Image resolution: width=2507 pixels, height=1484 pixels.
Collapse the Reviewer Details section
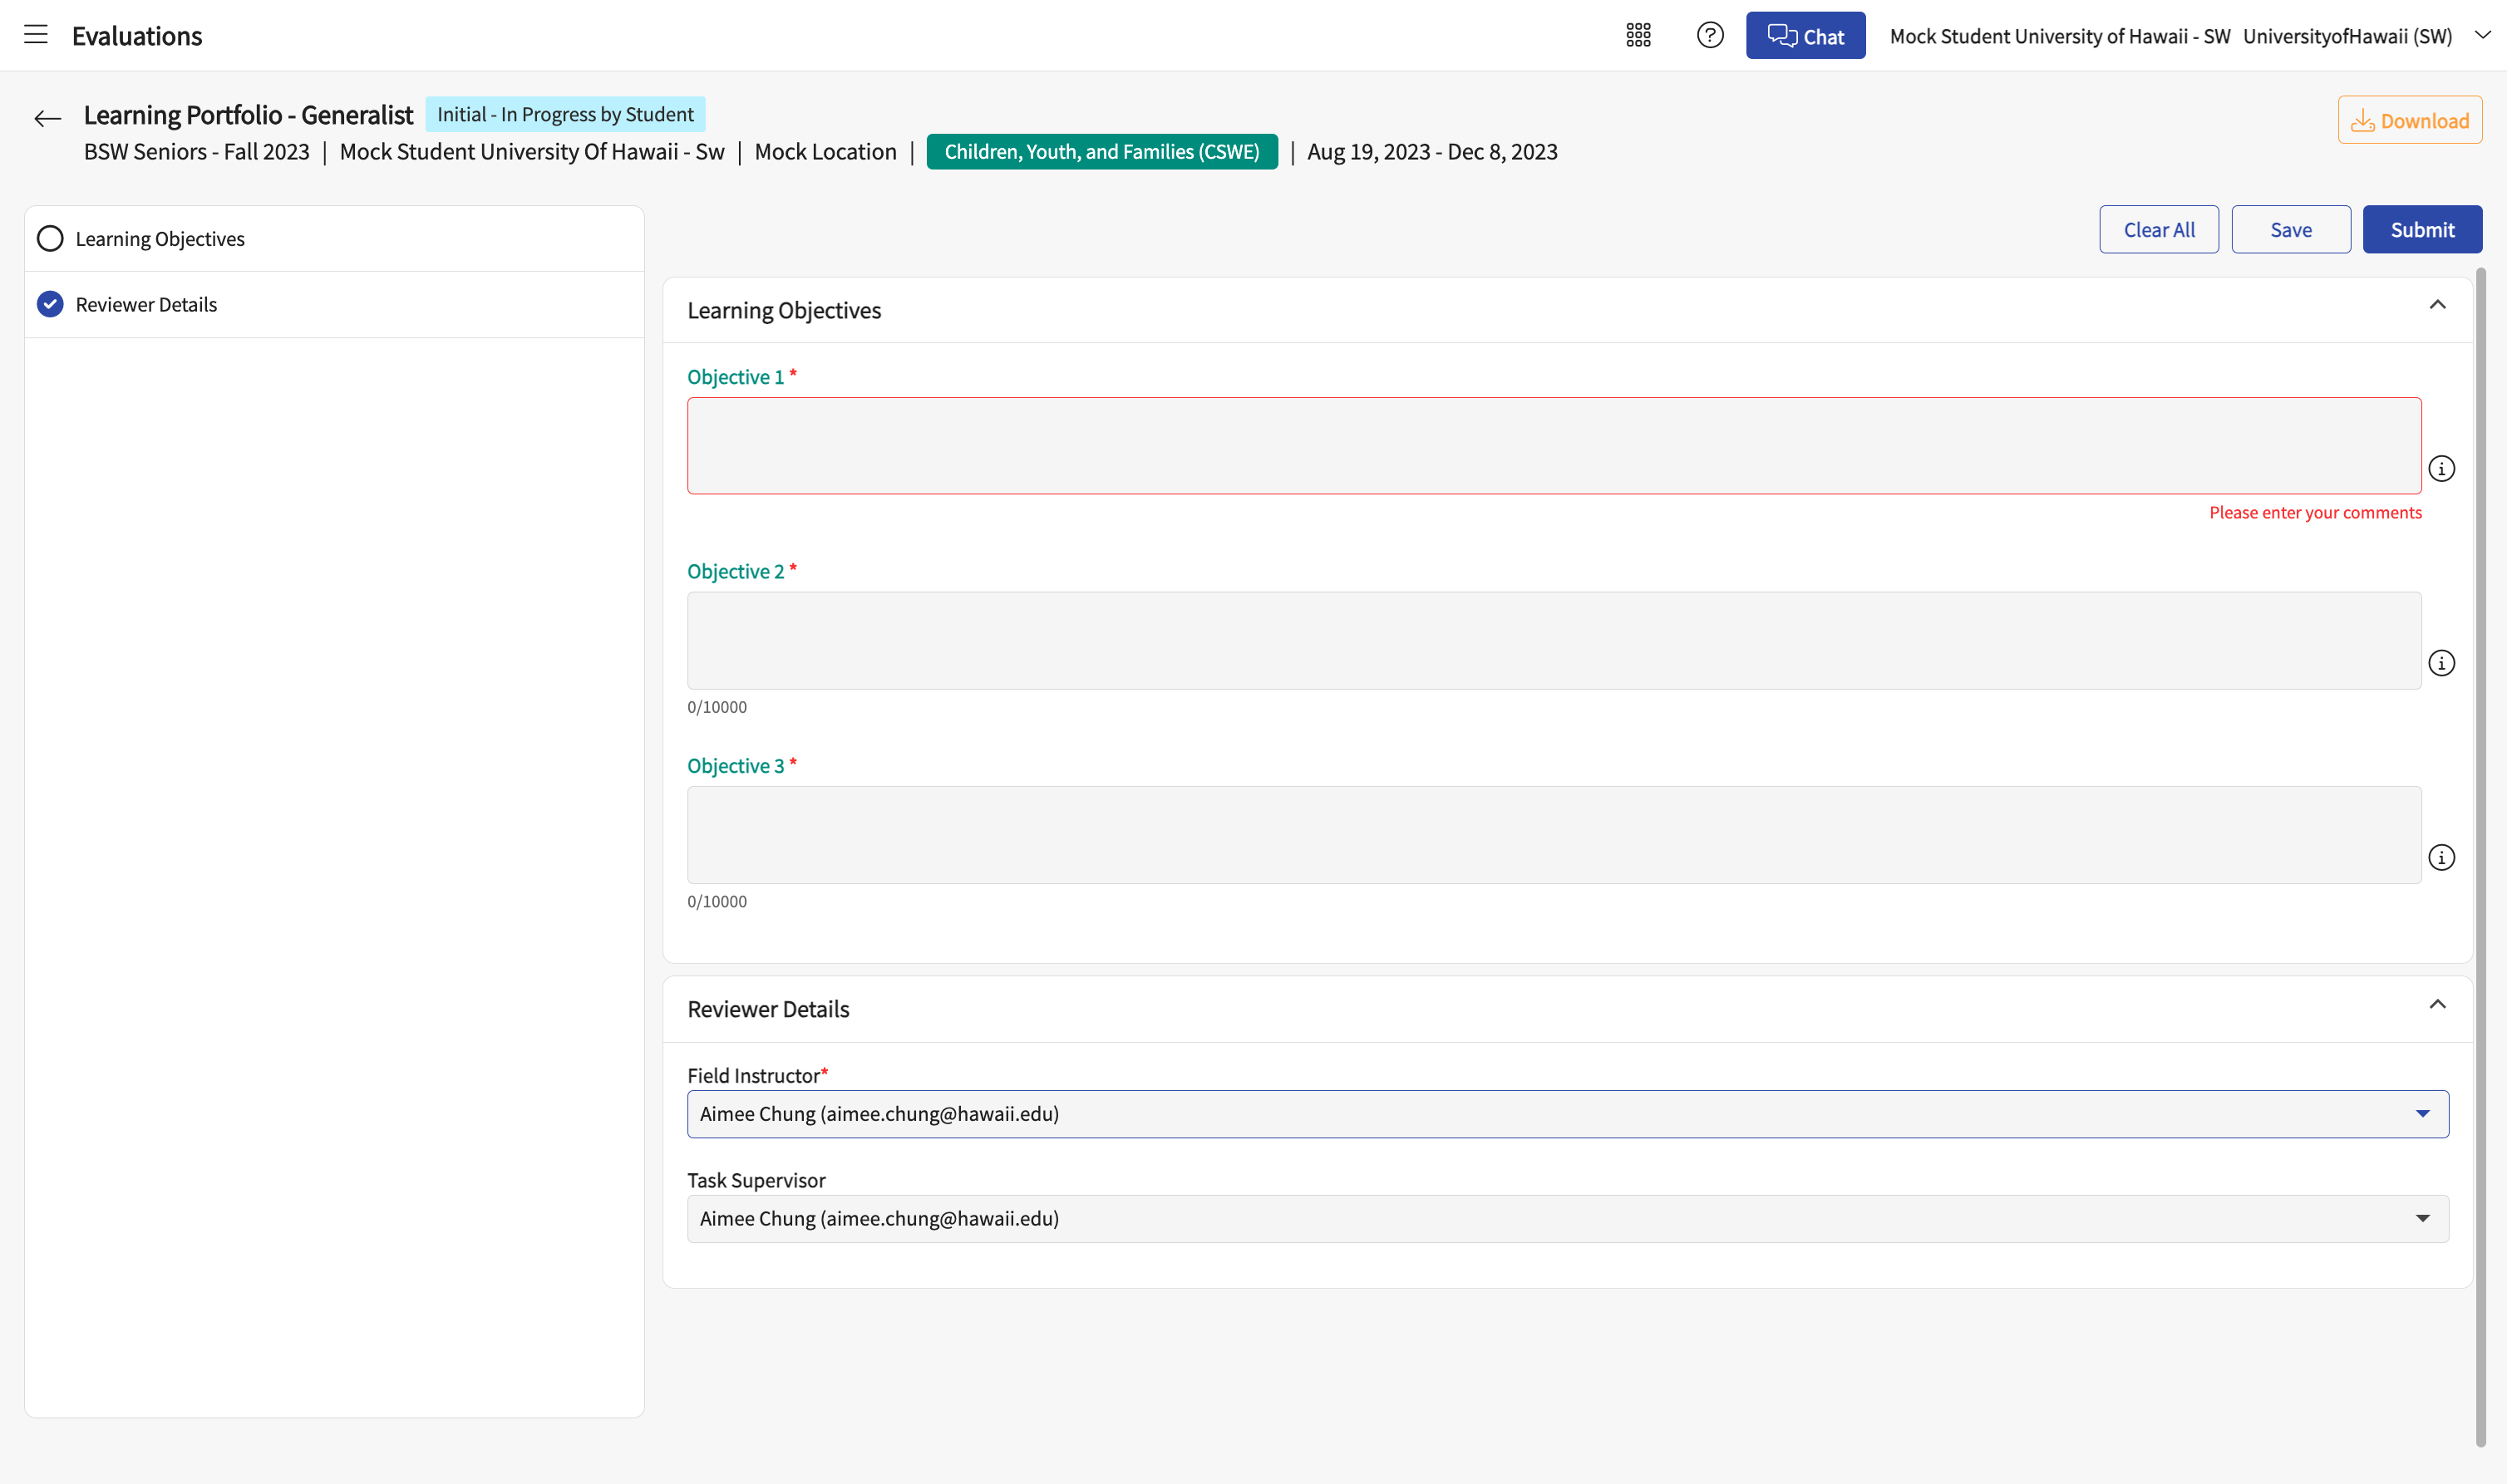[2437, 1004]
